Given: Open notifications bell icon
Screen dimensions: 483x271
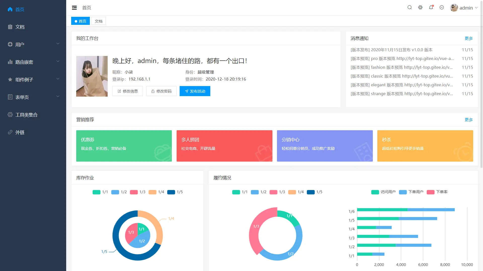Looking at the screenshot, I should click(x=431, y=8).
